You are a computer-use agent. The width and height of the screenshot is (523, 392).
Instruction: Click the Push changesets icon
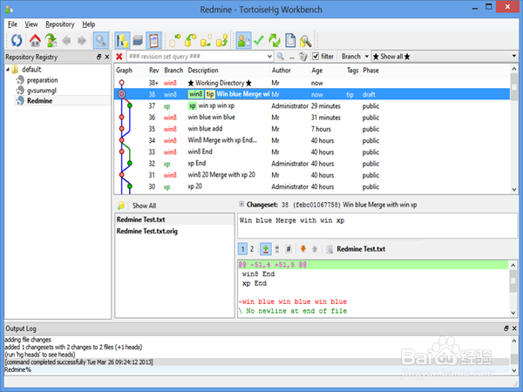[221, 41]
